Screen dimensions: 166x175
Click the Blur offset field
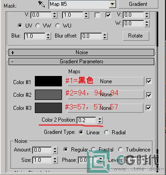(x=91, y=36)
